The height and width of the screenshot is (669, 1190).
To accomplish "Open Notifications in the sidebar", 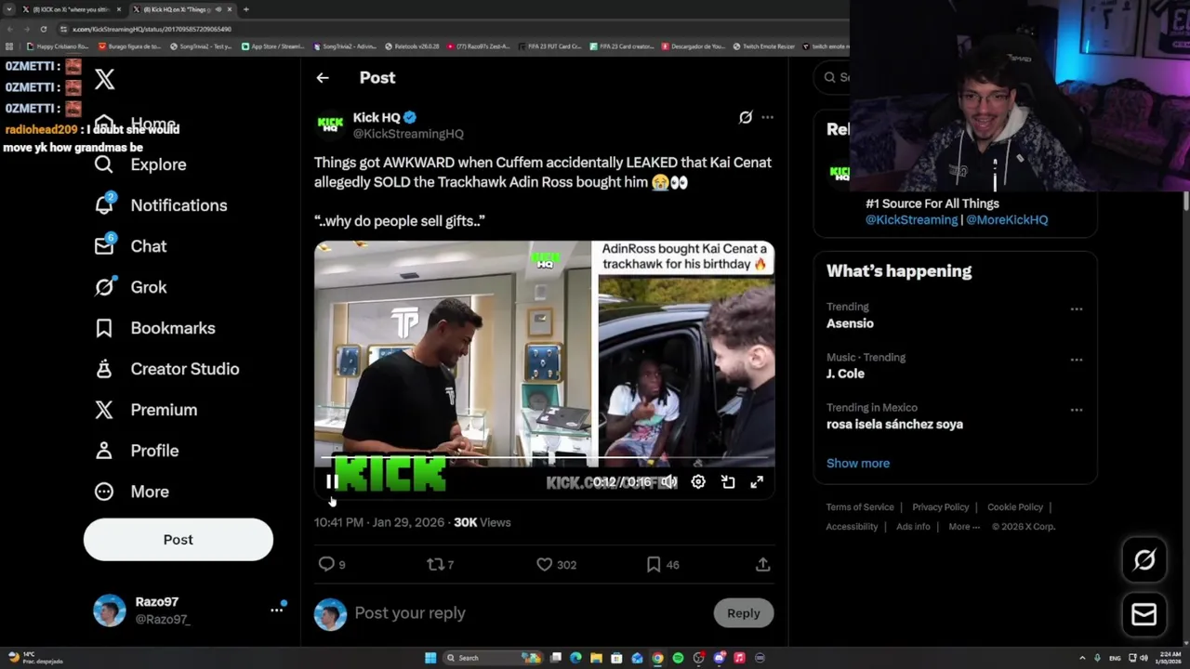I will pos(161,205).
